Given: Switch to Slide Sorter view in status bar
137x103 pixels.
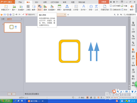Looking at the screenshot, I should 91,98.
